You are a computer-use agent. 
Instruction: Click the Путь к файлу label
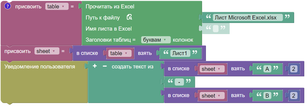103,18
